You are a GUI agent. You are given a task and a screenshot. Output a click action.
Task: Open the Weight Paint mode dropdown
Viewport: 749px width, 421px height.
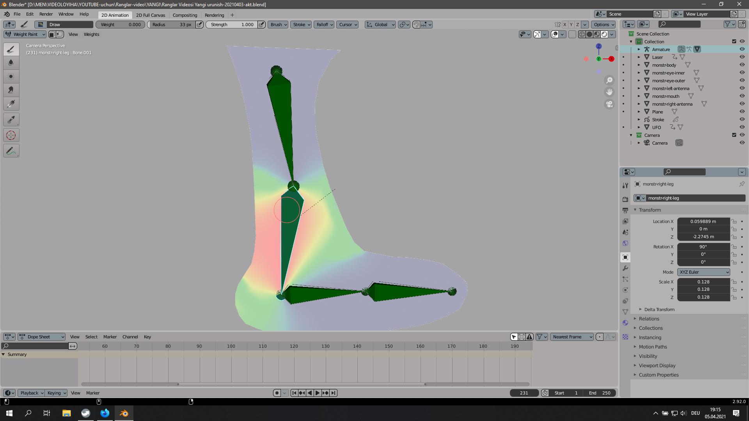click(x=25, y=34)
